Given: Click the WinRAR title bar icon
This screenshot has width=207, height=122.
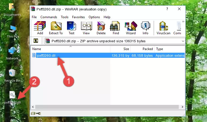Looking at the screenshot, I should (x=33, y=9).
